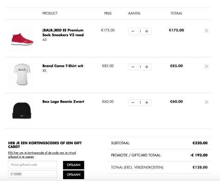Click OPSLAAN next to E12D80 code field
Viewport: 220px width, 181px height.
pos(74,175)
